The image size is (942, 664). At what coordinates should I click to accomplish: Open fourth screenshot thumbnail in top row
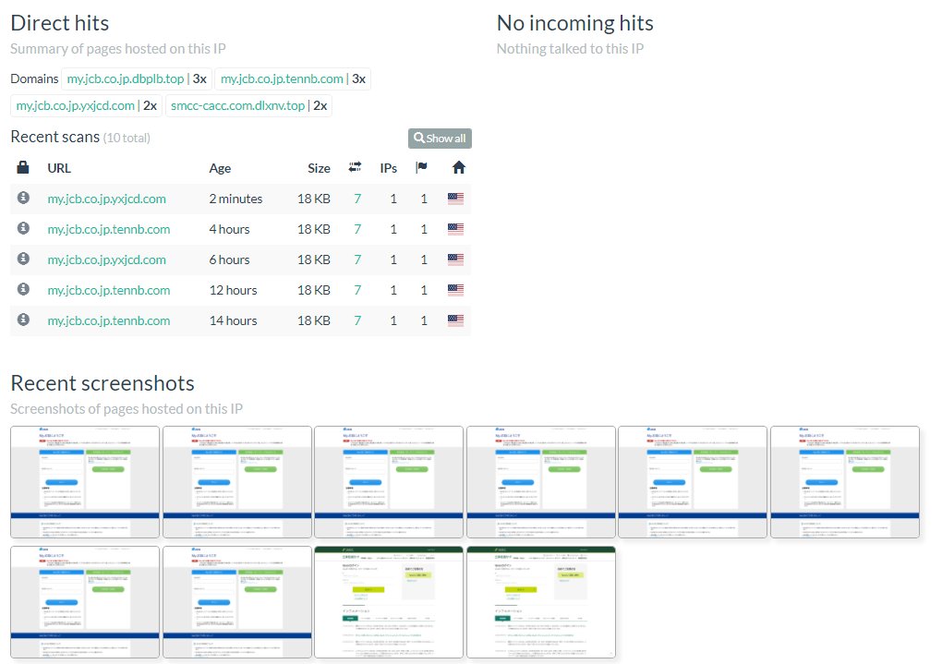(540, 482)
